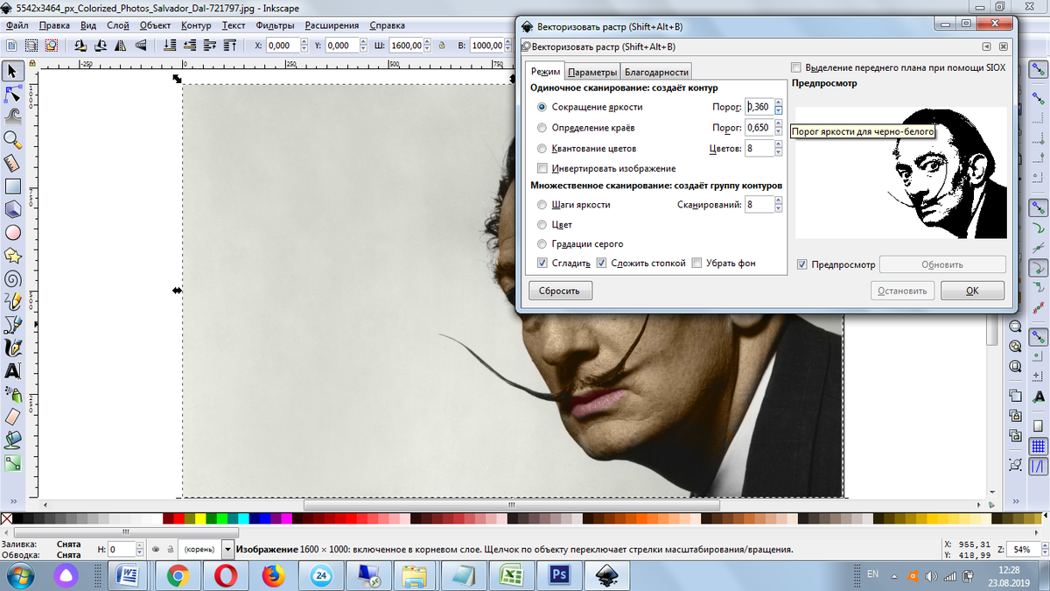Choose the Edge detection radio option
The height and width of the screenshot is (591, 1050).
[542, 128]
